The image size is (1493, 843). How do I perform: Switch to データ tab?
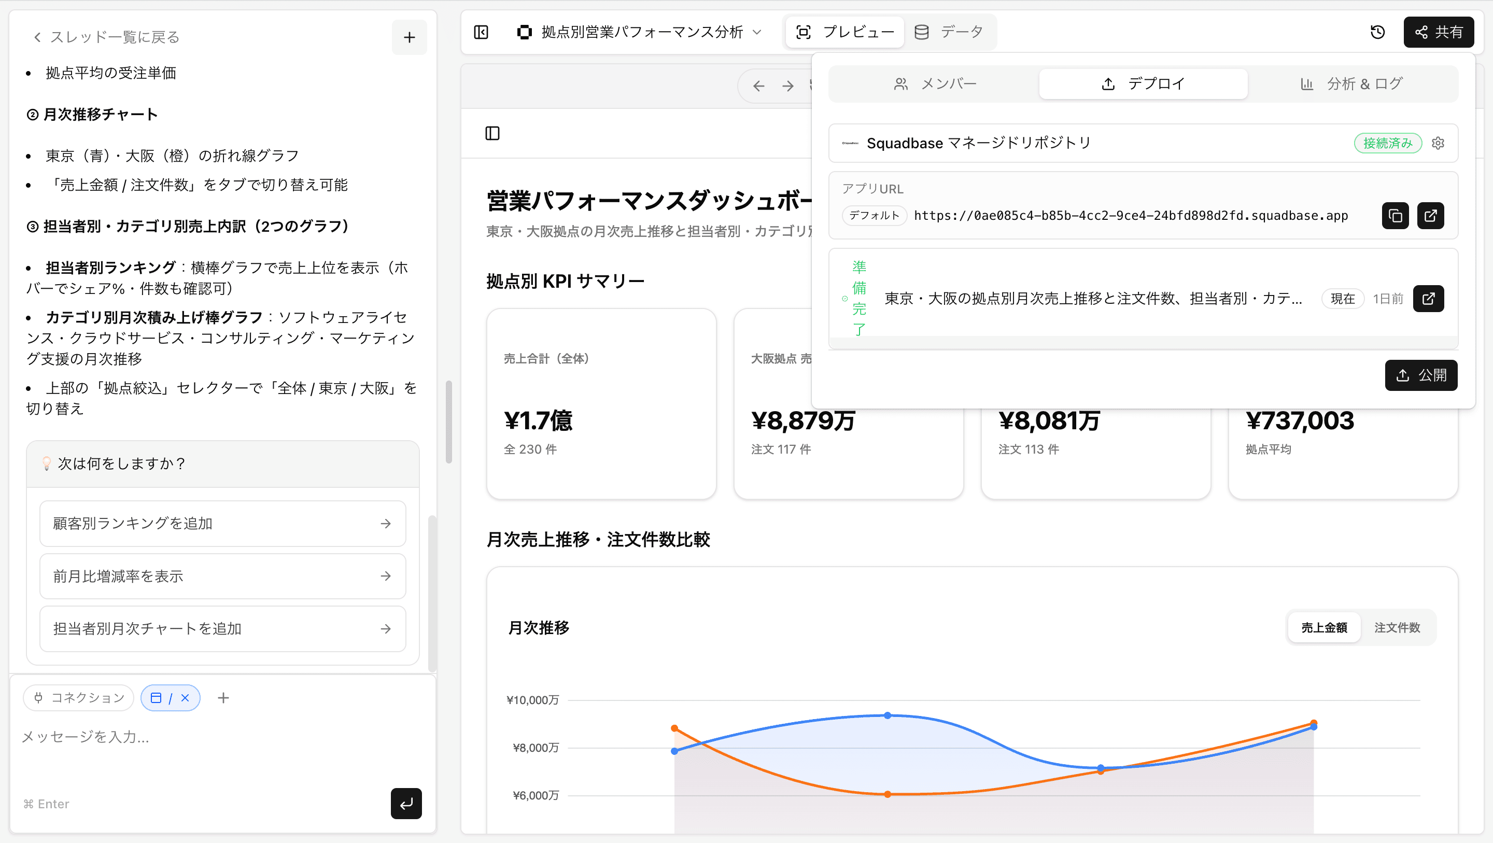click(x=949, y=32)
